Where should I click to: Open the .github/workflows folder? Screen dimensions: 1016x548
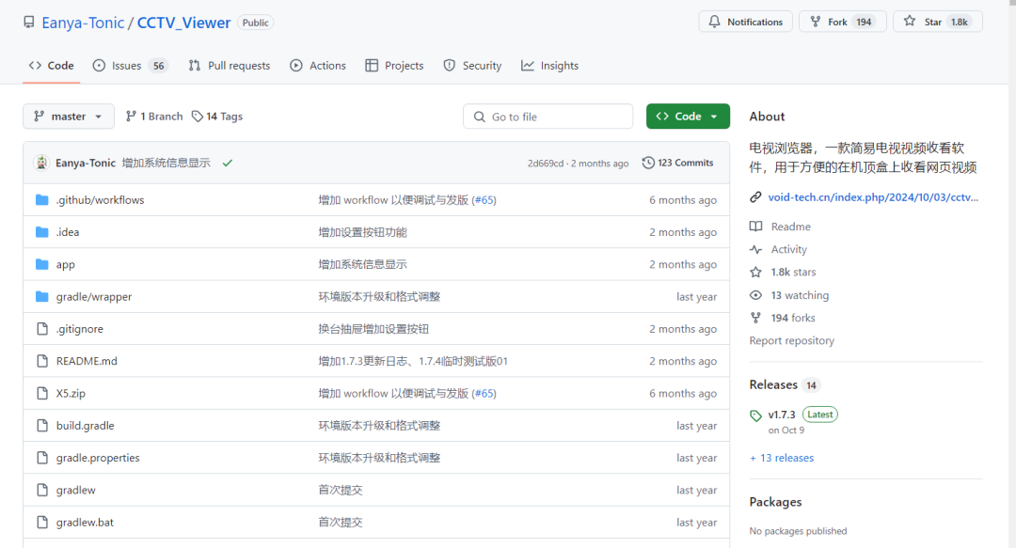click(x=101, y=199)
